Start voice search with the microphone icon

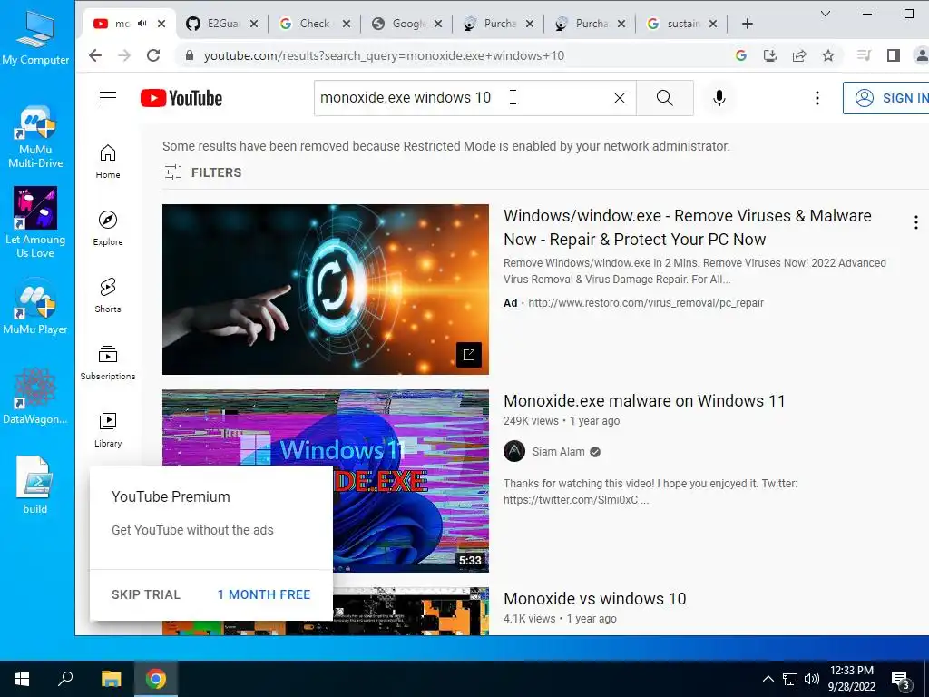(x=719, y=98)
